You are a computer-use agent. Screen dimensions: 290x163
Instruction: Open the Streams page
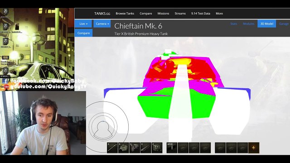pyautogui.click(x=180, y=14)
